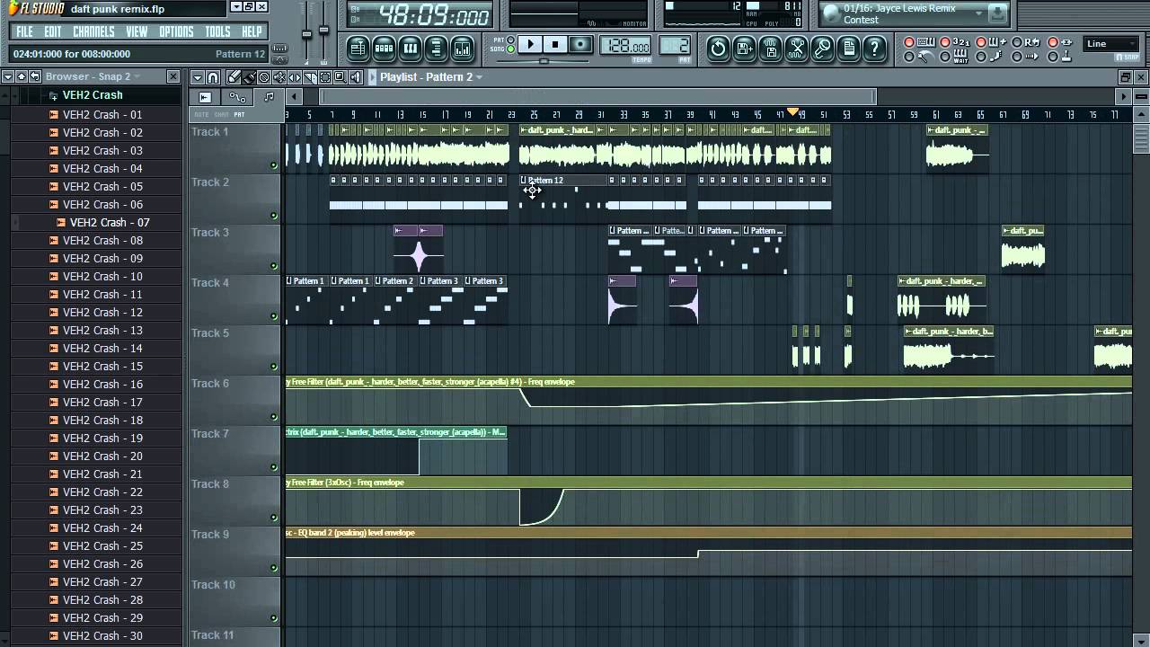This screenshot has height=647, width=1150.
Task: Select the Slice tool in playlist toolbar
Action: 310,77
